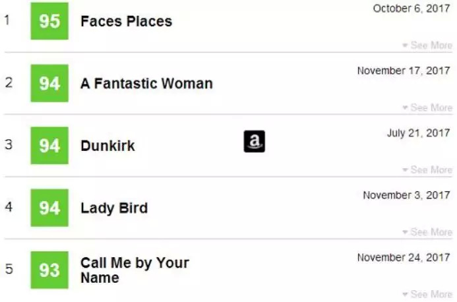Screen dimensions: 457x302
Task: Open the Dunkirk movie title
Action: [107, 146]
